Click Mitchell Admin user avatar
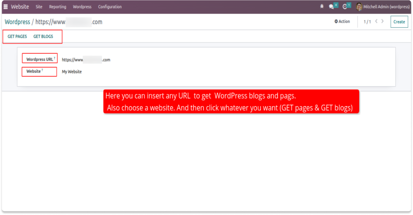Image resolution: width=413 pixels, height=215 pixels. click(359, 7)
